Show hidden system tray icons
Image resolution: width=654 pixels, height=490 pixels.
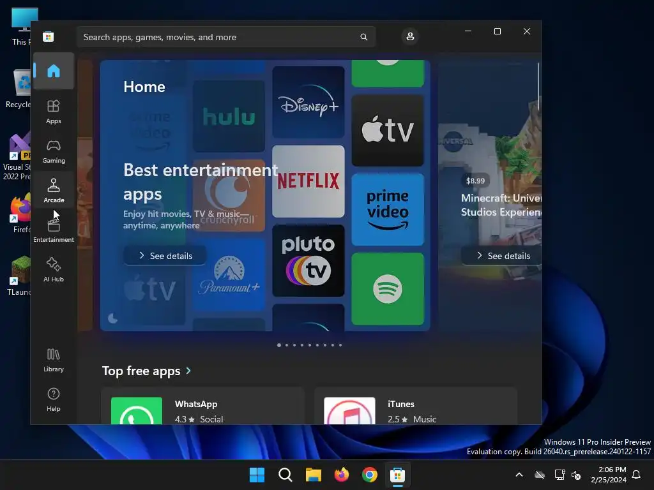pos(519,475)
